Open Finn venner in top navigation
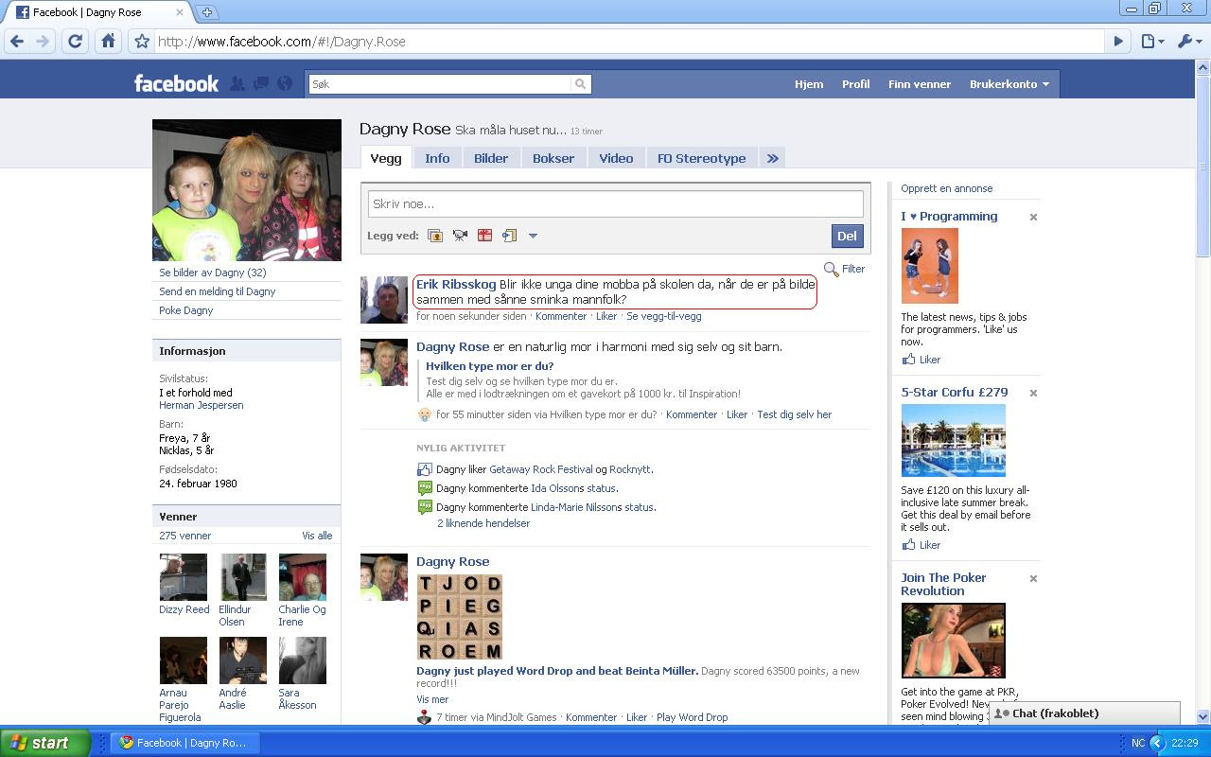The image size is (1211, 757). click(x=920, y=84)
